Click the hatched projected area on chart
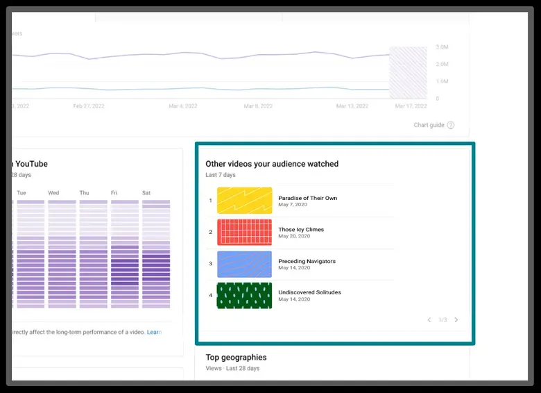This screenshot has width=541, height=393. (408, 72)
